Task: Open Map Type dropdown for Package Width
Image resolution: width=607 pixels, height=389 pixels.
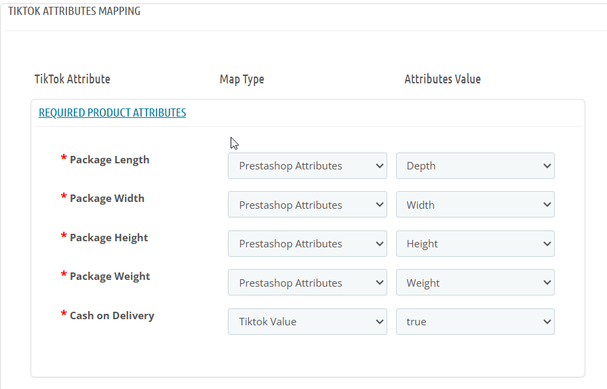Action: pyautogui.click(x=307, y=205)
